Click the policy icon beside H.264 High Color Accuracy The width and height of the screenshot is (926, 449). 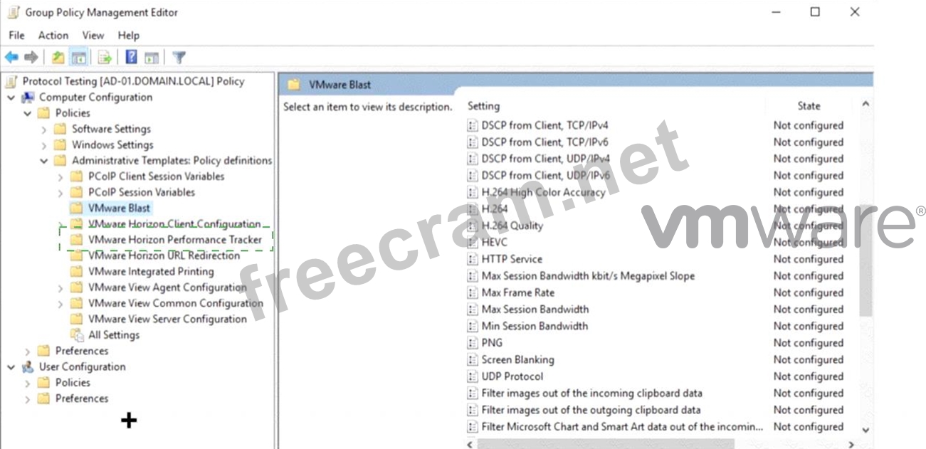(x=472, y=192)
